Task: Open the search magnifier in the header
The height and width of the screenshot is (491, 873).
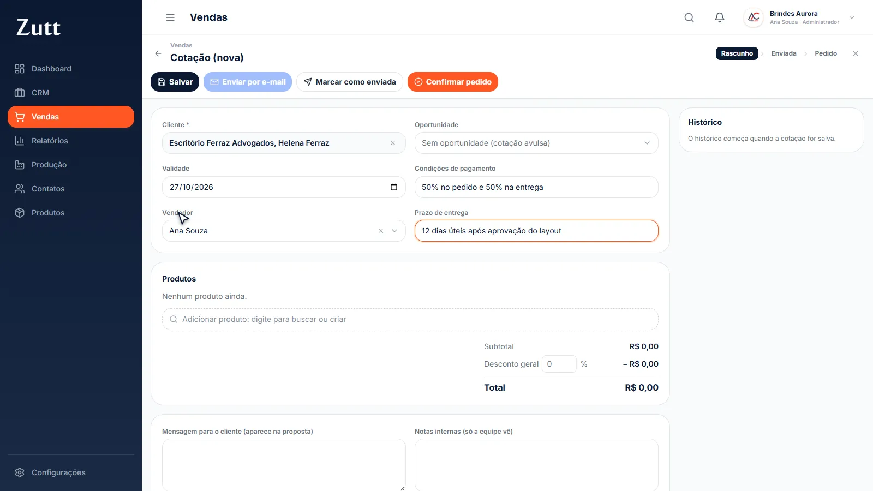Action: pyautogui.click(x=689, y=17)
